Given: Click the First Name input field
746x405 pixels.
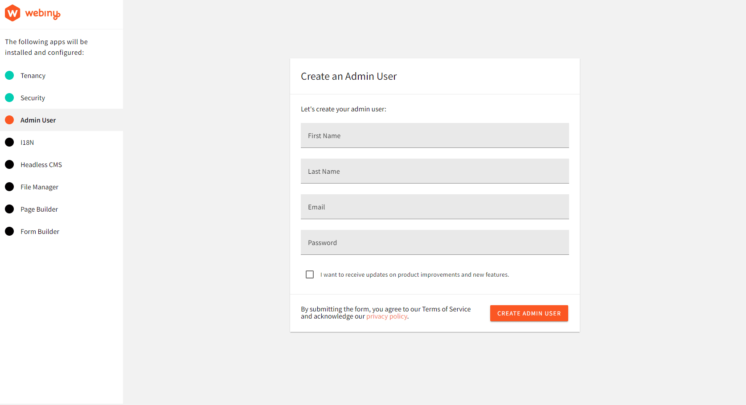Looking at the screenshot, I should coord(434,135).
